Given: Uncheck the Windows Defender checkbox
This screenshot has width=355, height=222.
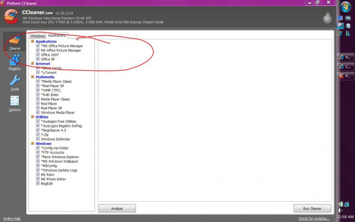Looking at the screenshot, I should coord(38,139).
